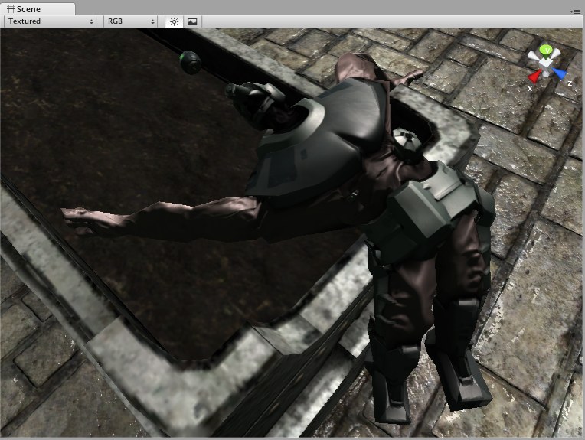Click the red X axis gizmo cone

(534, 77)
